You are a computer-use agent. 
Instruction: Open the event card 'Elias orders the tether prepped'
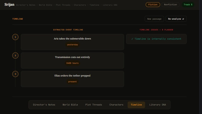point(72,79)
